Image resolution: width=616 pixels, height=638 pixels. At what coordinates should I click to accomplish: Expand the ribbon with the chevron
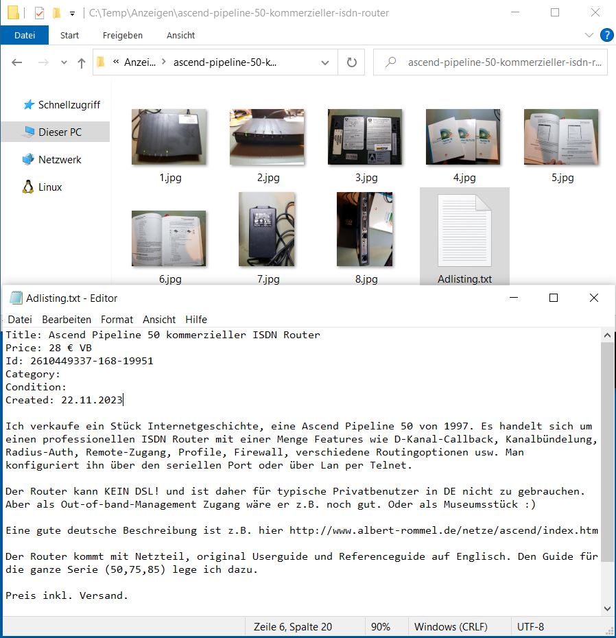(x=589, y=35)
